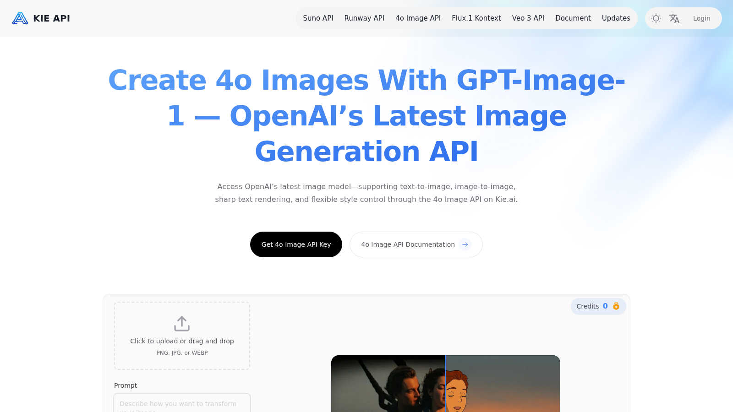Click the upload arrow icon

(182, 324)
